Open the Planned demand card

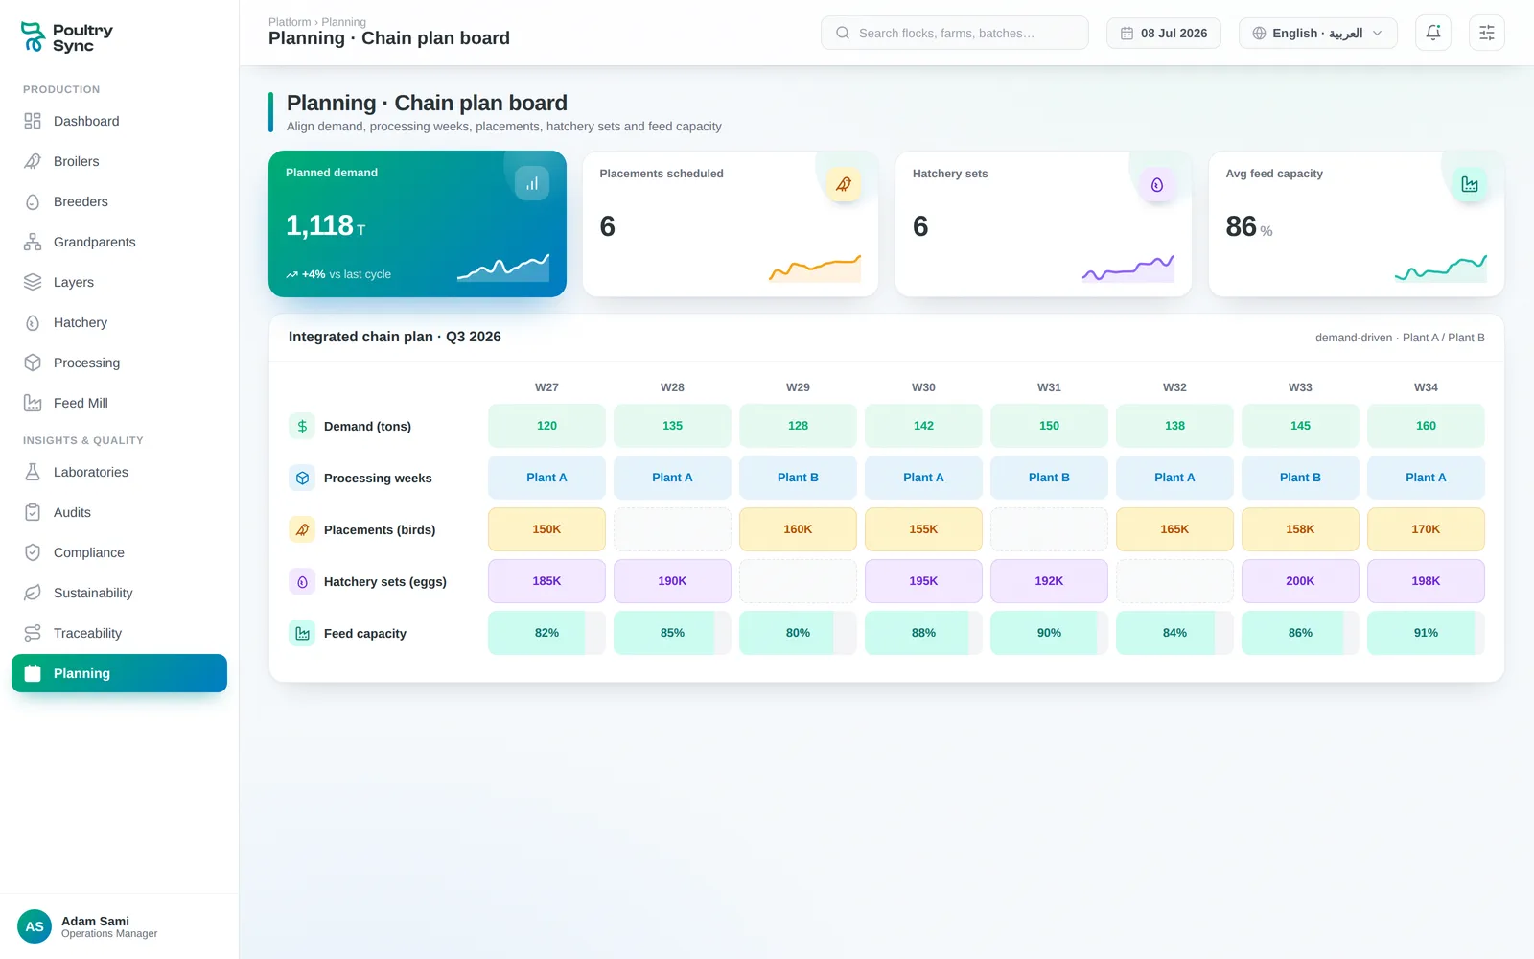[417, 223]
